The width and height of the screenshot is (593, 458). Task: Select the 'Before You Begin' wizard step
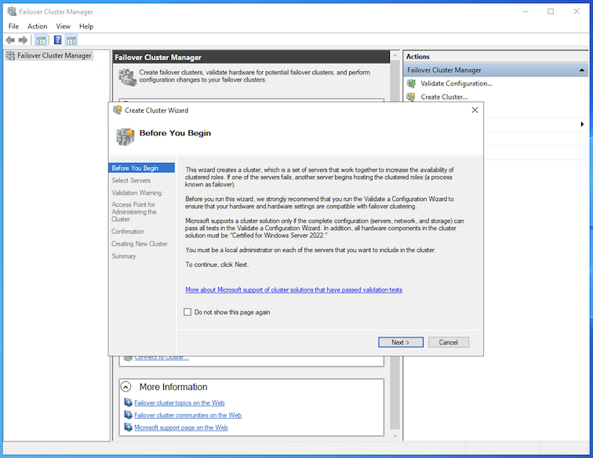click(x=141, y=168)
